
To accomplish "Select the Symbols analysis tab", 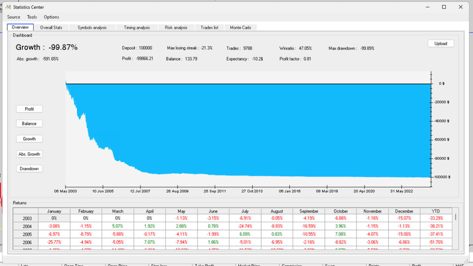I will [92, 28].
